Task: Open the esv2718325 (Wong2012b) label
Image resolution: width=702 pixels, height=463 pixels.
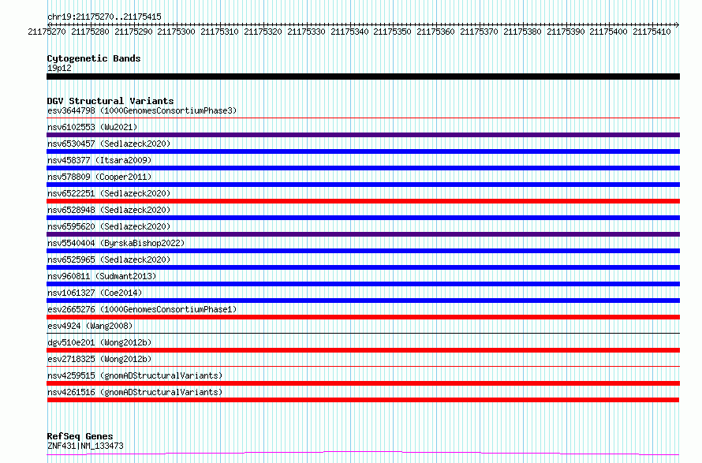Action: point(99,359)
